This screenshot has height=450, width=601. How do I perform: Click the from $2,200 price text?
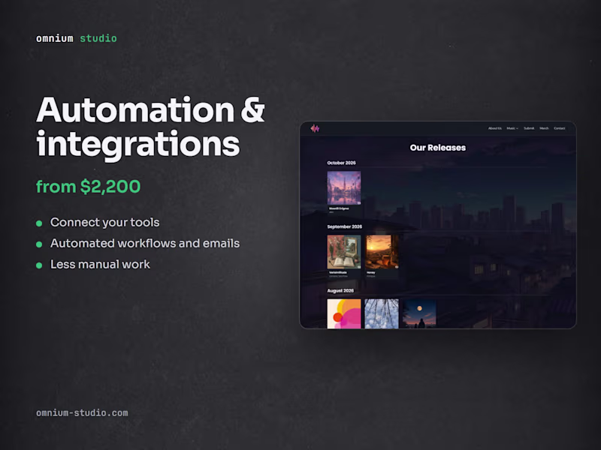pyautogui.click(x=88, y=187)
